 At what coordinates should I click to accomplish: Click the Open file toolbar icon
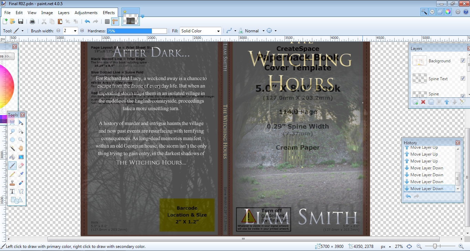pos(13,21)
